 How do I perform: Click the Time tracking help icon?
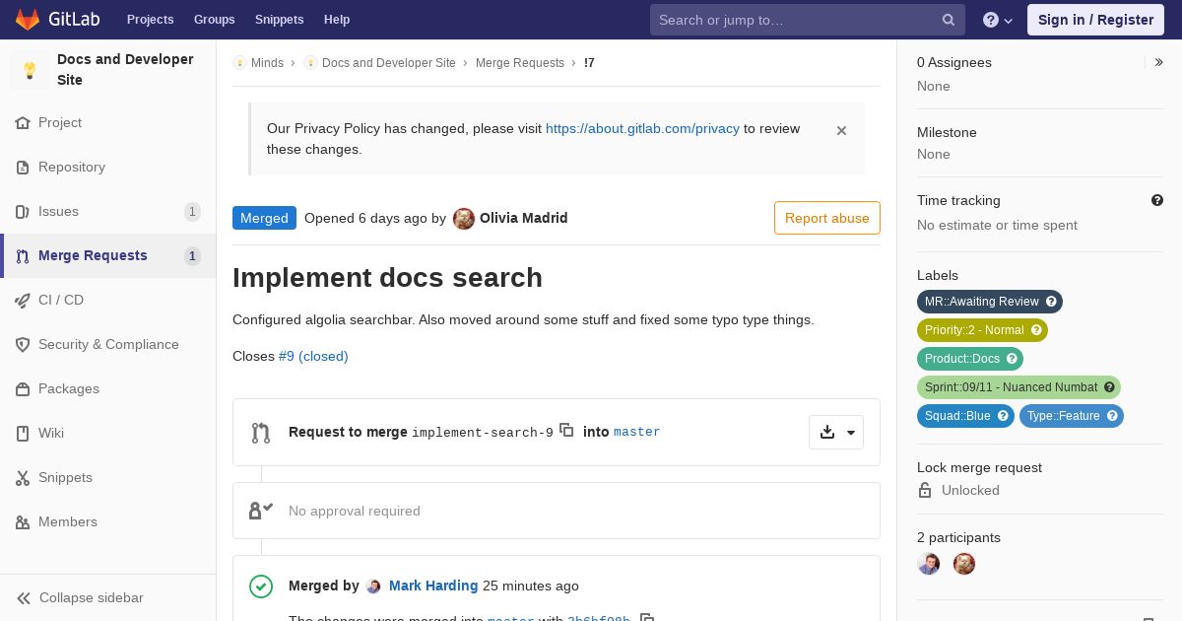[1157, 200]
